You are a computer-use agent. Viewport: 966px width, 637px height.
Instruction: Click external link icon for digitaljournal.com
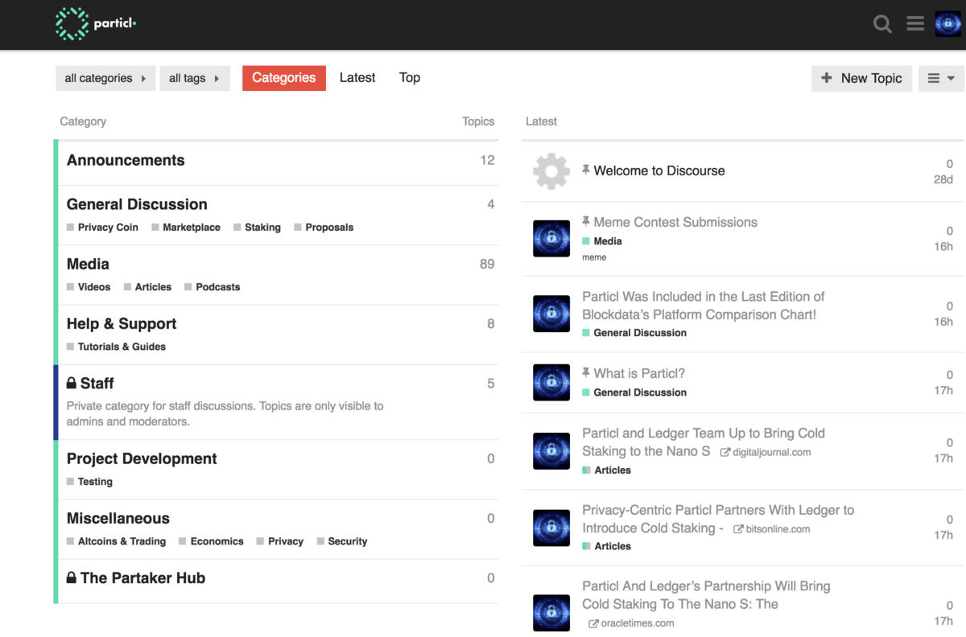coord(725,453)
